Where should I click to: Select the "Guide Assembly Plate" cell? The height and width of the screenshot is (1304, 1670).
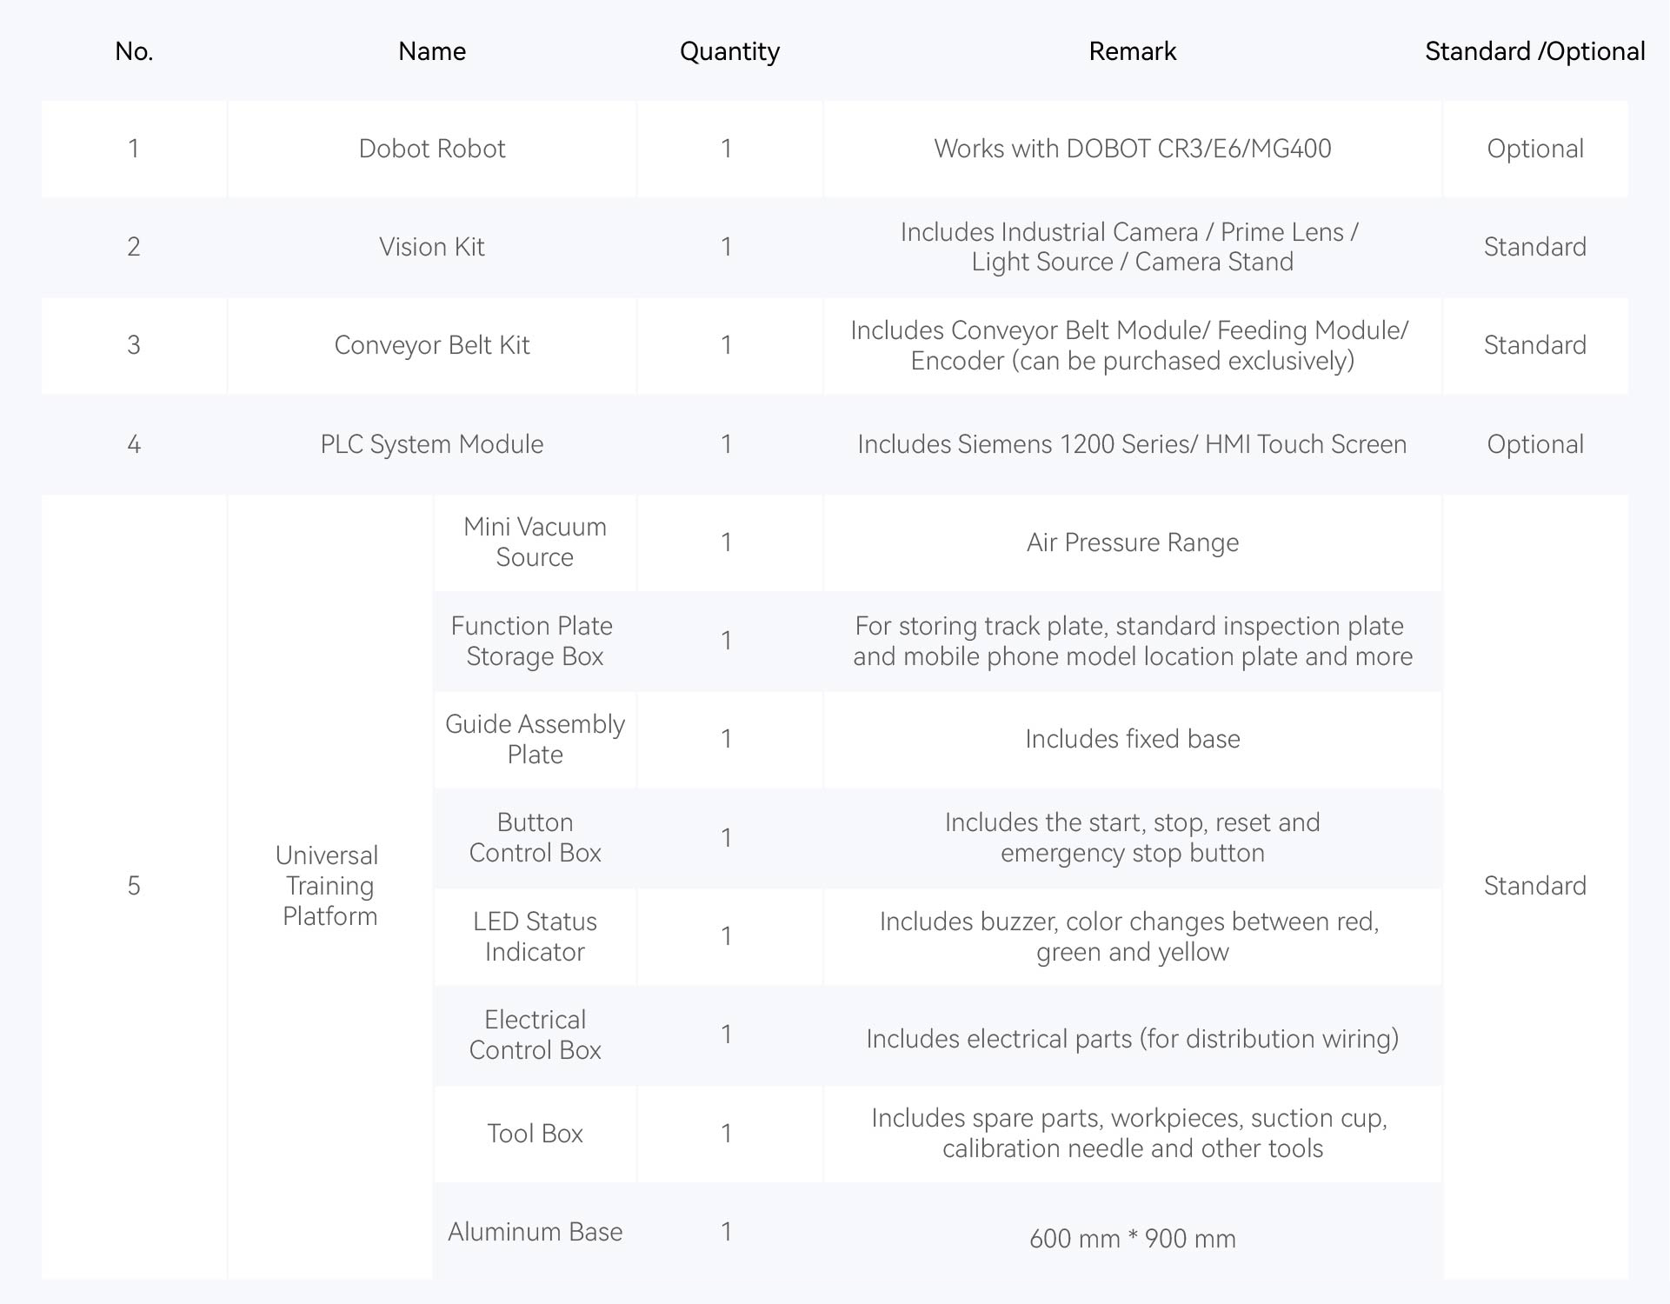(535, 739)
